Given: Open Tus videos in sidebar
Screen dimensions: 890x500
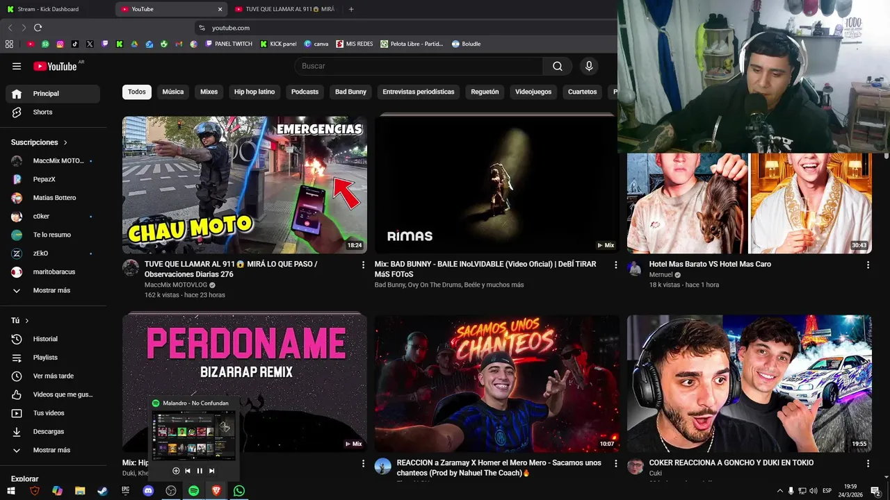Looking at the screenshot, I should (x=53, y=413).
